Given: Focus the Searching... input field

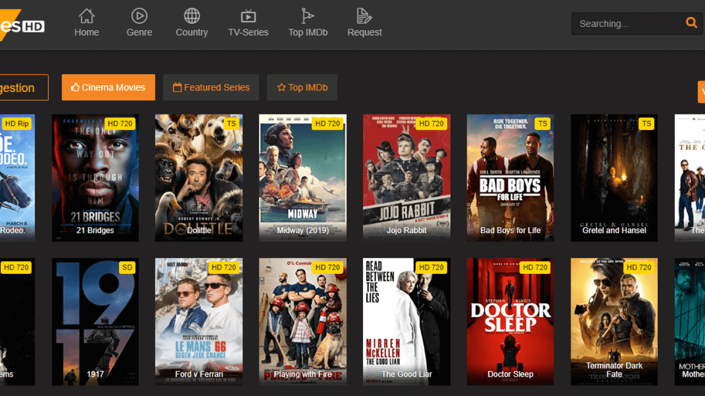Looking at the screenshot, I should [625, 24].
